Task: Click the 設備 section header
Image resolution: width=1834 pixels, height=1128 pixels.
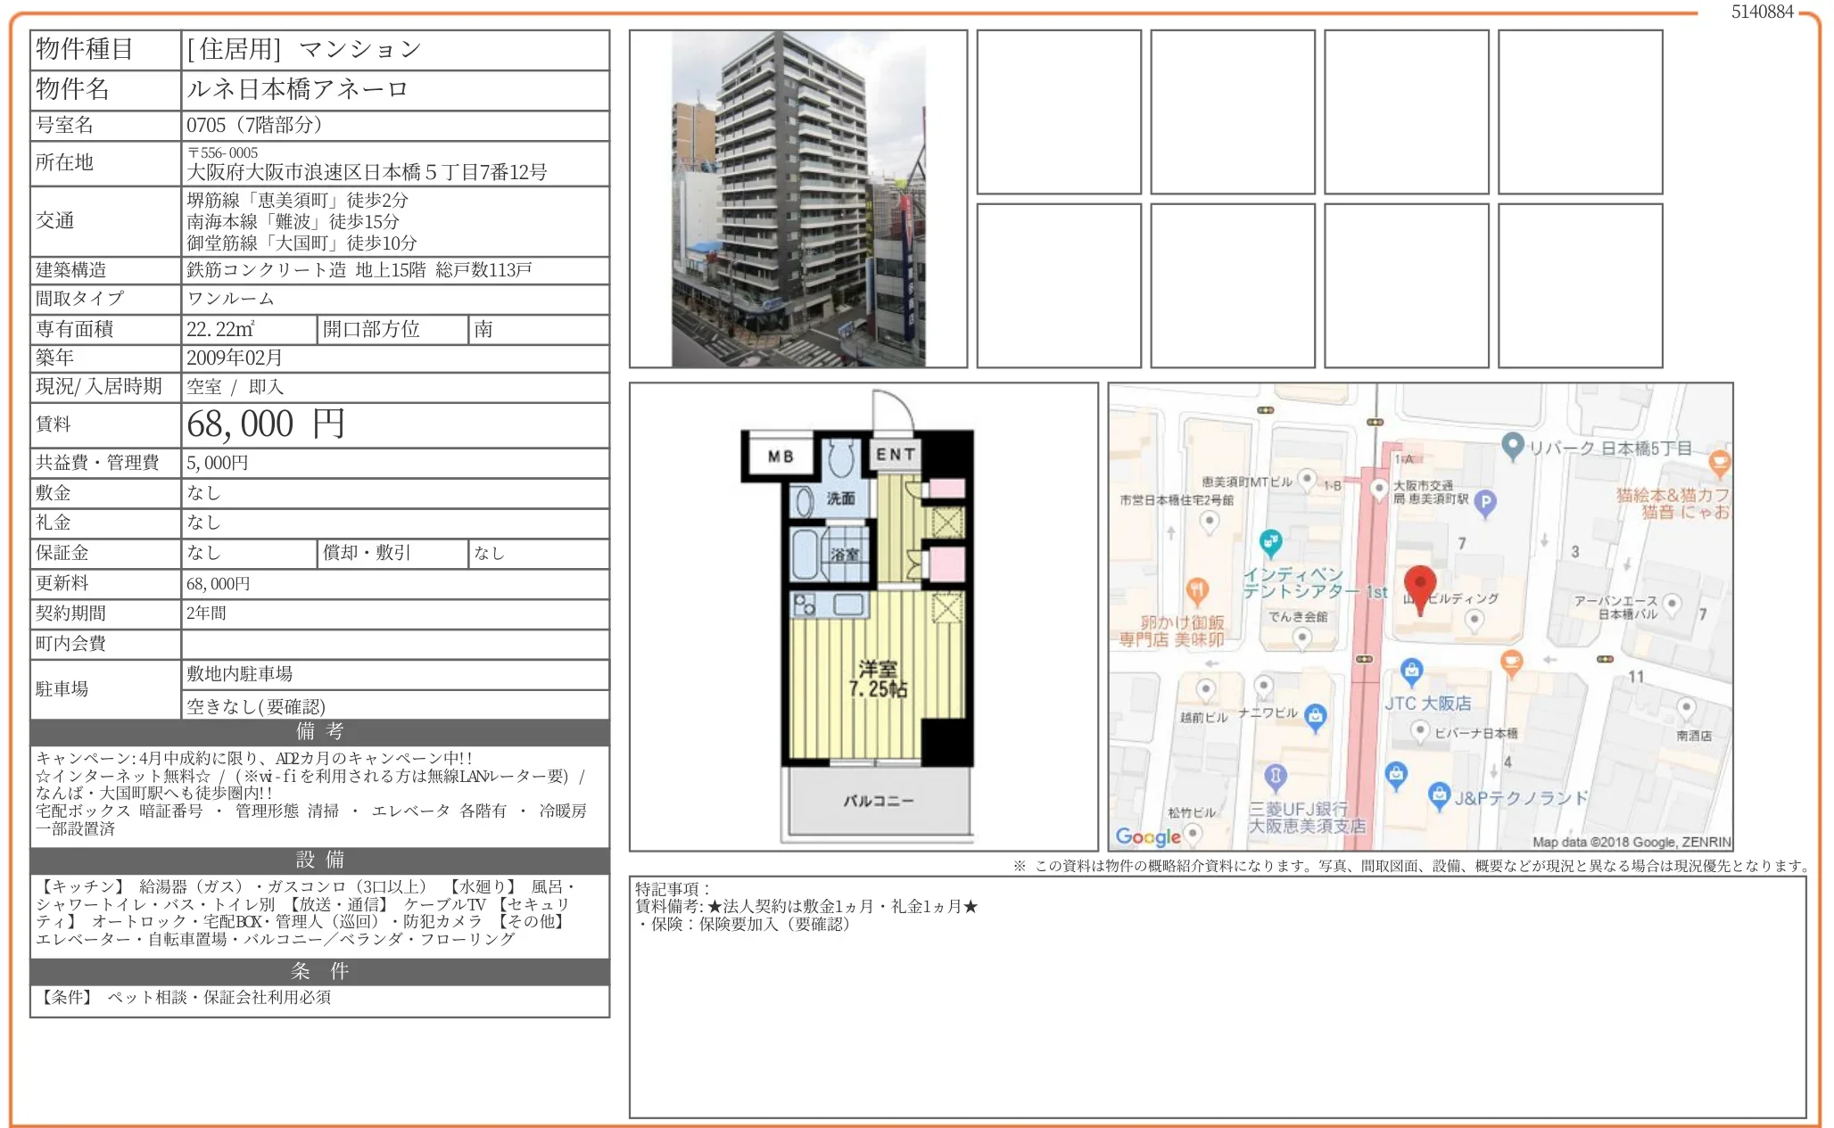Action: [319, 860]
